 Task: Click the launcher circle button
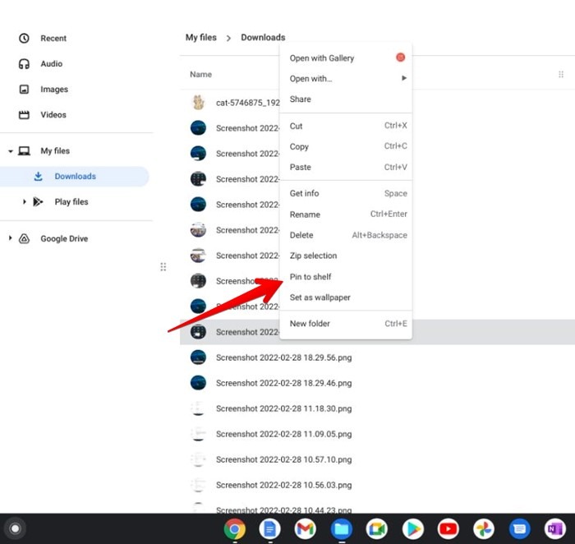pos(12,528)
